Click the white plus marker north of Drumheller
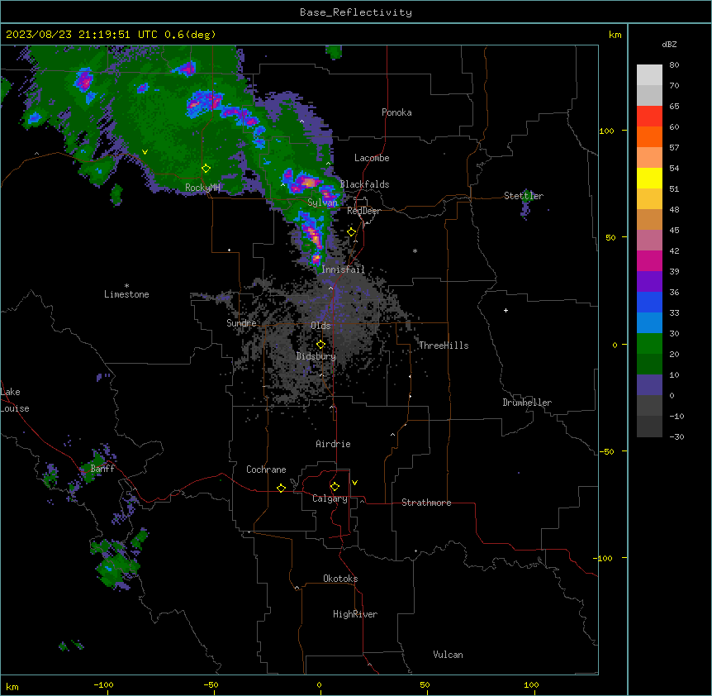The image size is (712, 696). click(506, 310)
